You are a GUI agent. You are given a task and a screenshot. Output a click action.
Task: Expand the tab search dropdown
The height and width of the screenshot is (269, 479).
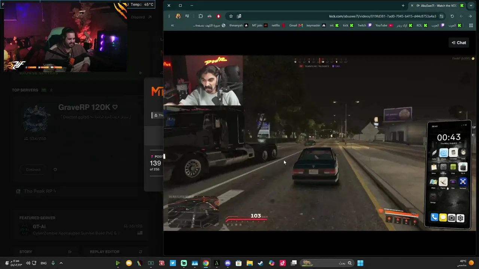tap(471, 6)
